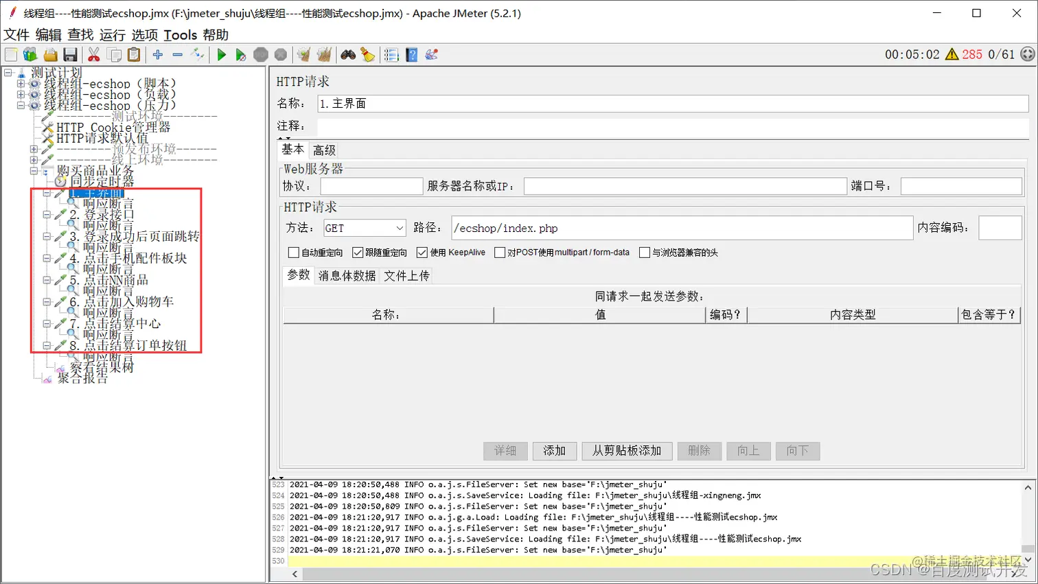Click the Toggle enable/disable toolbar icon
The image size is (1038, 584).
pyautogui.click(x=198, y=55)
